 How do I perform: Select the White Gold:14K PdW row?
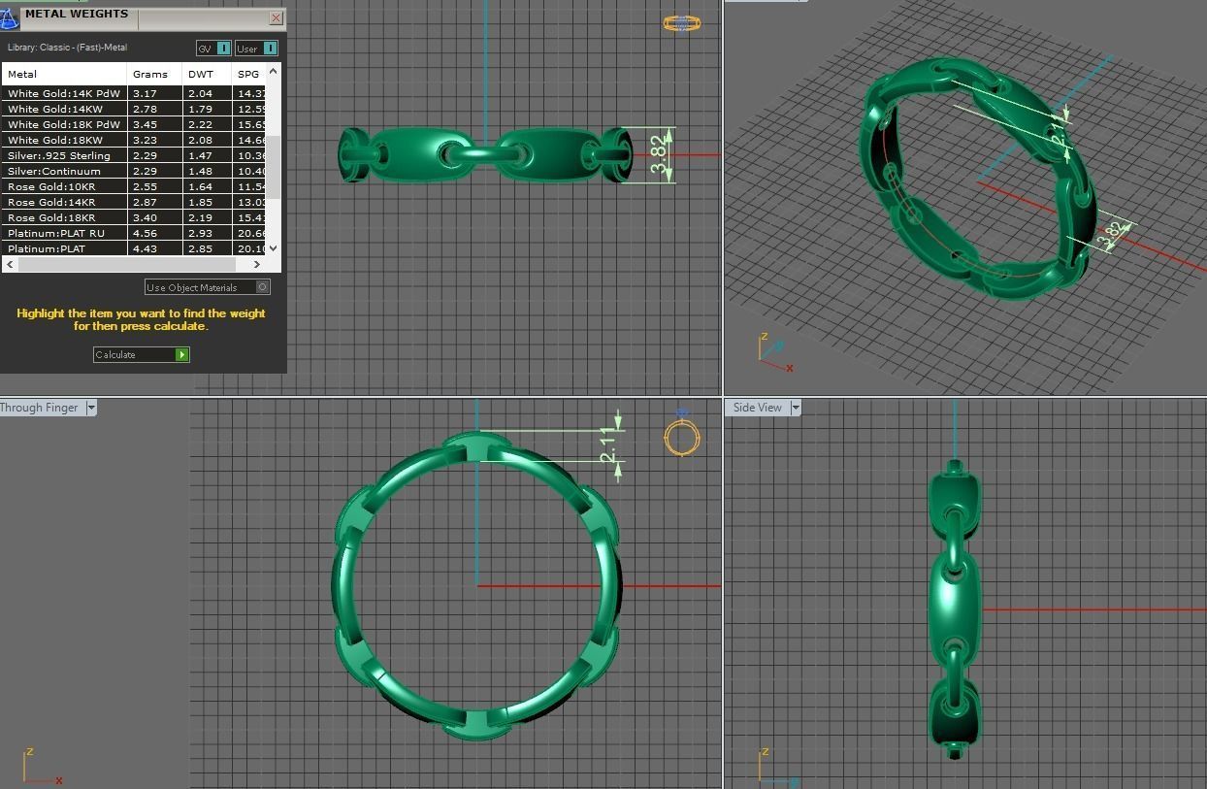tap(135, 93)
